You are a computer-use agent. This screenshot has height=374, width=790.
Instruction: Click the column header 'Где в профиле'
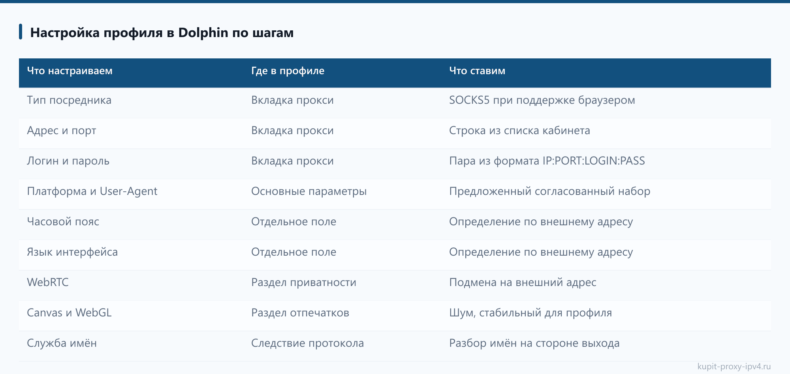tap(288, 71)
